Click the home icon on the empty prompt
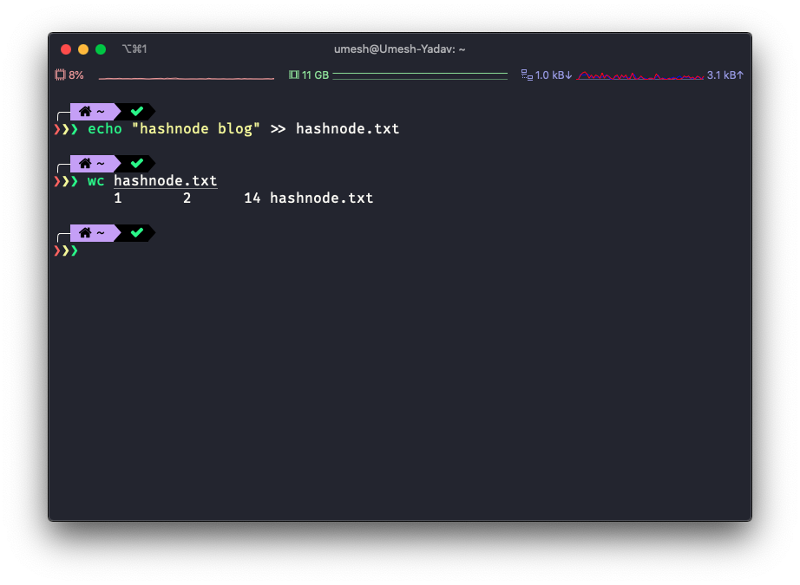This screenshot has height=585, width=800. (x=85, y=232)
